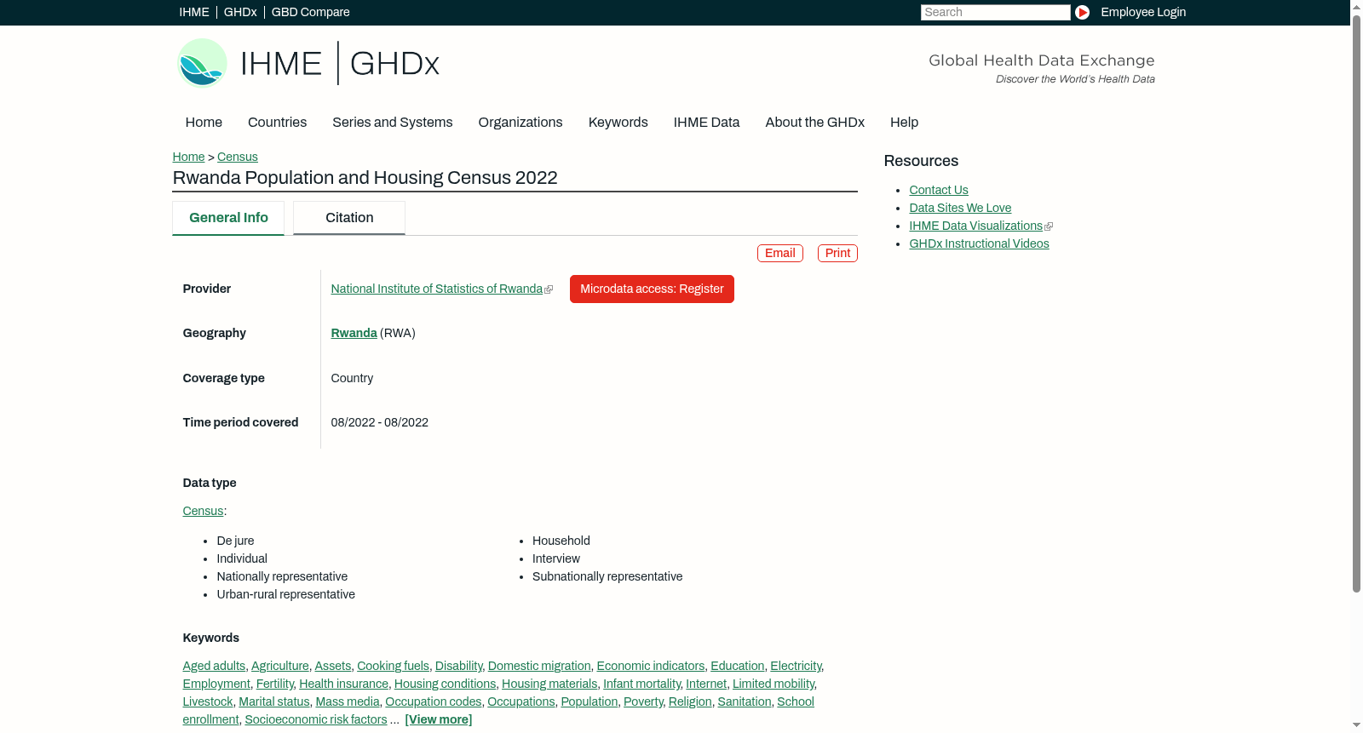Open the About the GHDx menu
Image resolution: width=1363 pixels, height=733 pixels.
814,123
